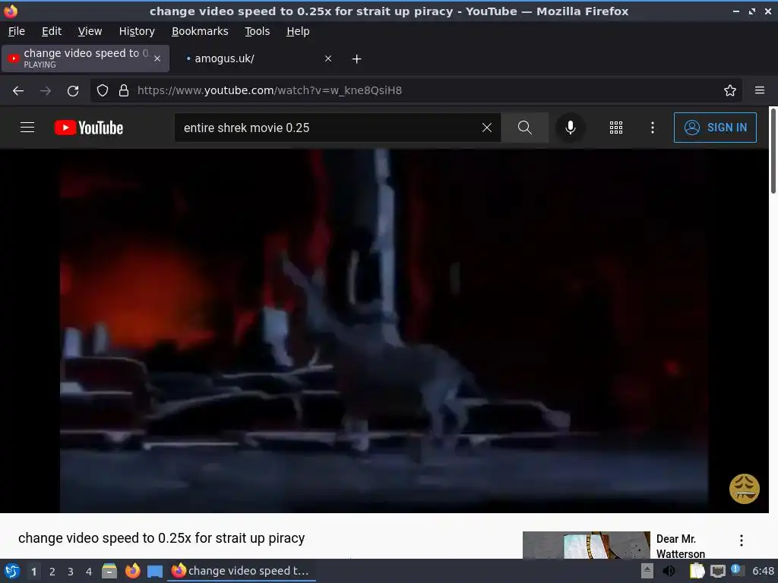Open options for Dear Mr. Watterson video

742,540
